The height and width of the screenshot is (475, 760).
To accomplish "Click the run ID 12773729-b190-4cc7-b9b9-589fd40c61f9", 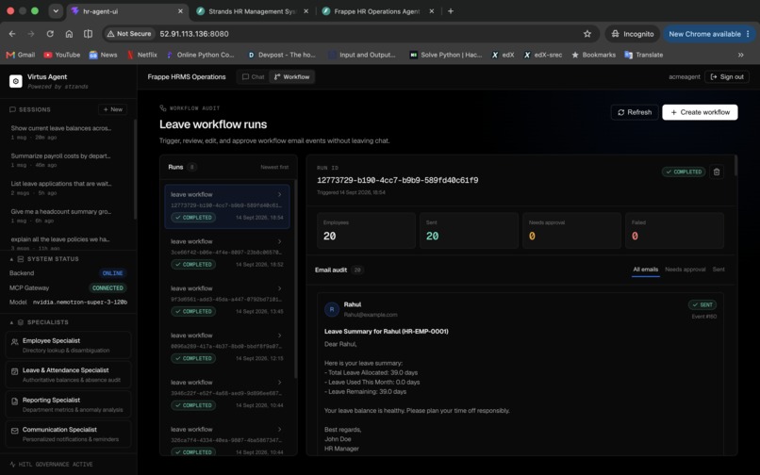I will coord(398,180).
